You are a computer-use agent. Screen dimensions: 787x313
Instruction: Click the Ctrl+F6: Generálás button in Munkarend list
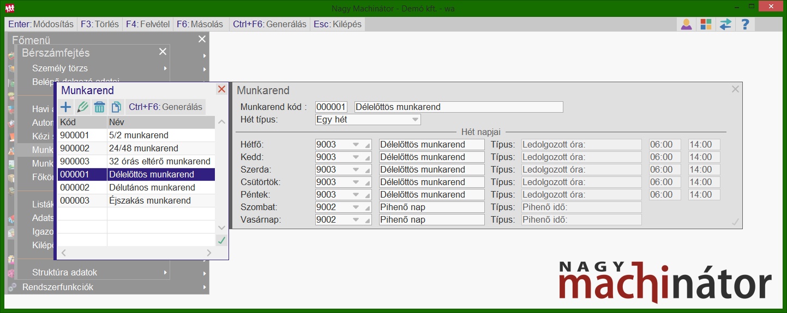(x=166, y=107)
